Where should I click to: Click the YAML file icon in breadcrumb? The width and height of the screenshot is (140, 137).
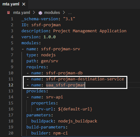pos(9,13)
